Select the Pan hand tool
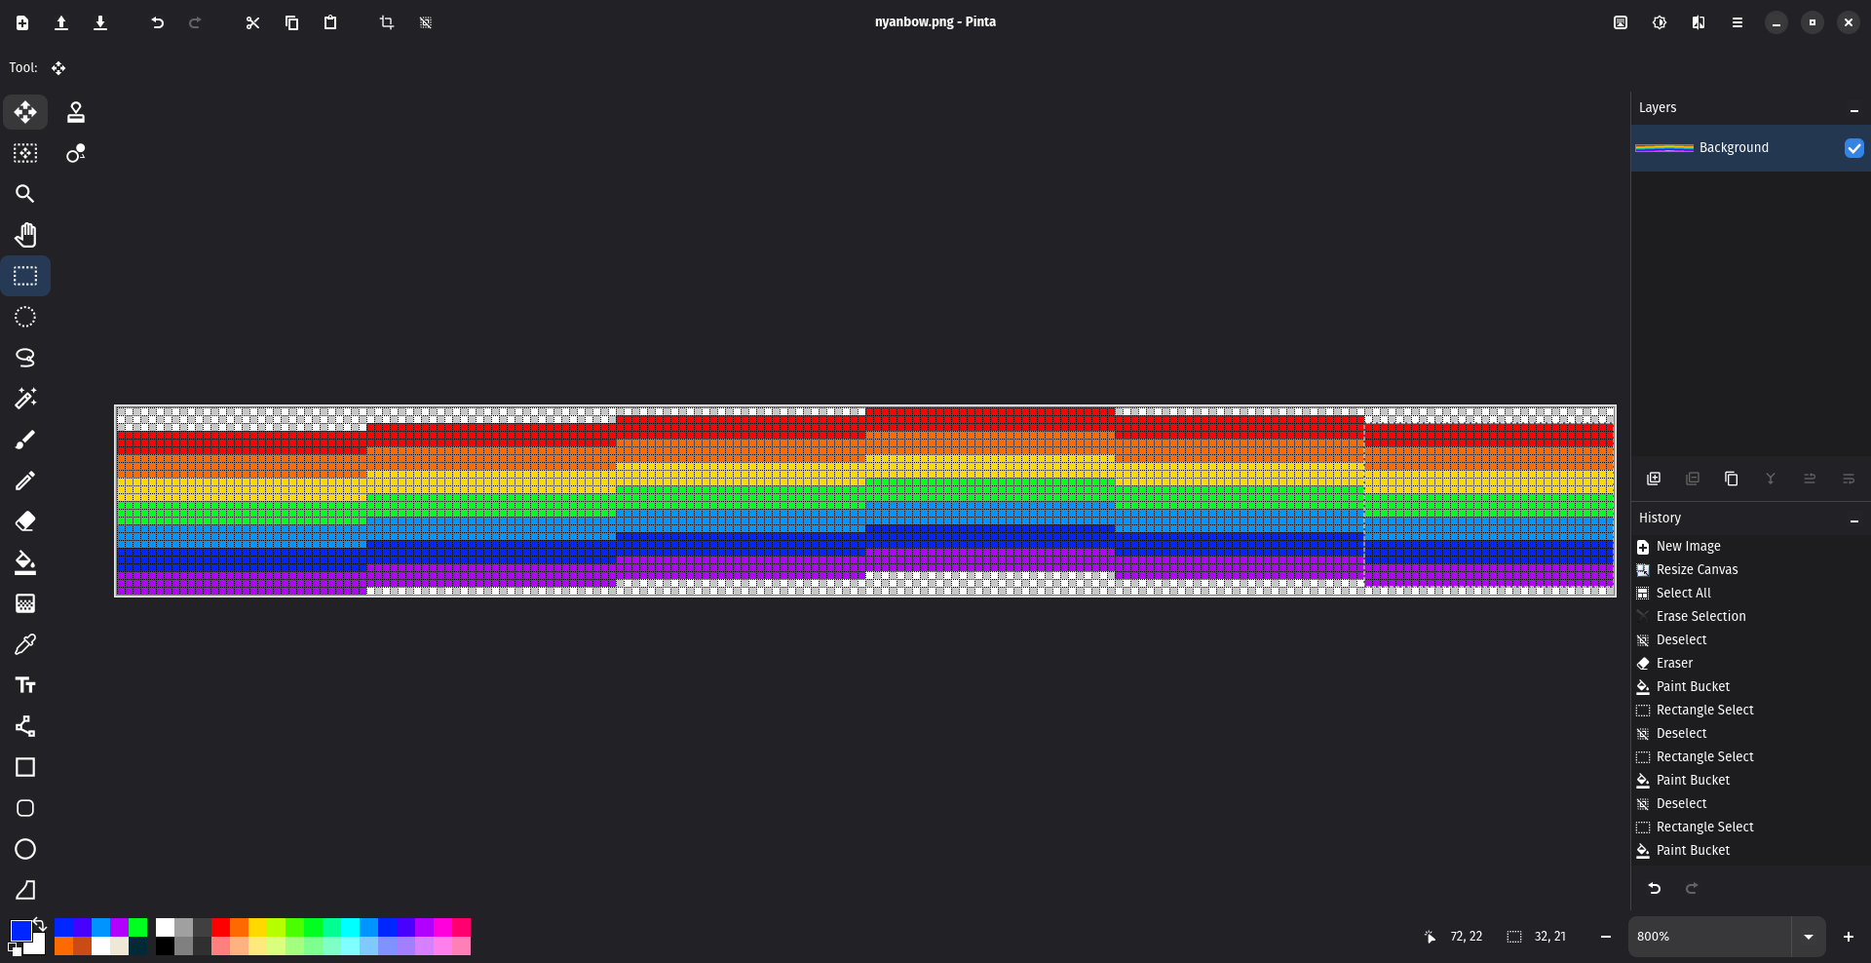 pos(25,235)
